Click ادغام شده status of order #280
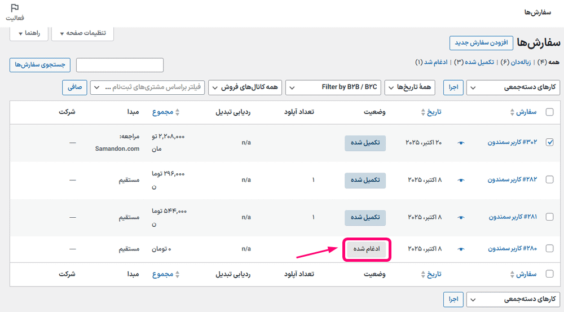Viewport: 564px width, 312px height. (x=367, y=249)
